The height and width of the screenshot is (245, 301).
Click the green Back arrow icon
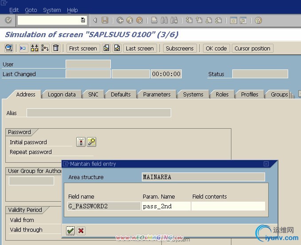point(120,20)
